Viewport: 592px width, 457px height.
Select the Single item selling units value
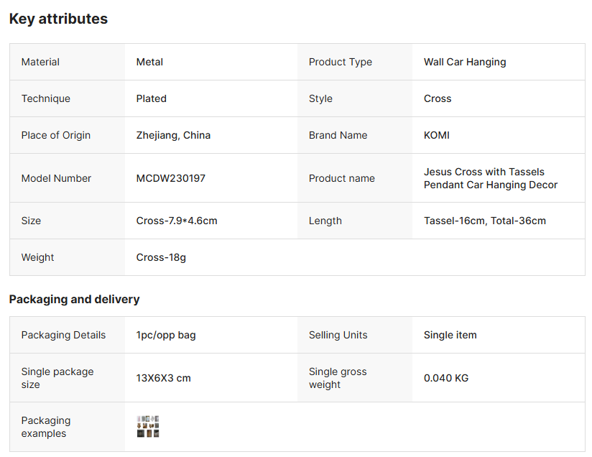click(450, 335)
